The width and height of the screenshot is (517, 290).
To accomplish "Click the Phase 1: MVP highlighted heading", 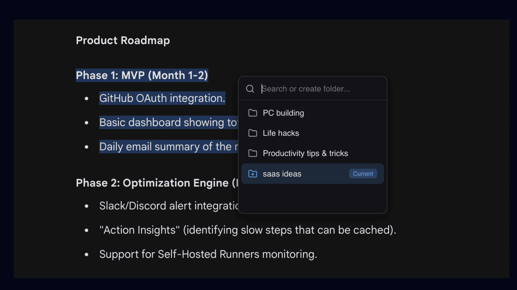I will tap(142, 75).
